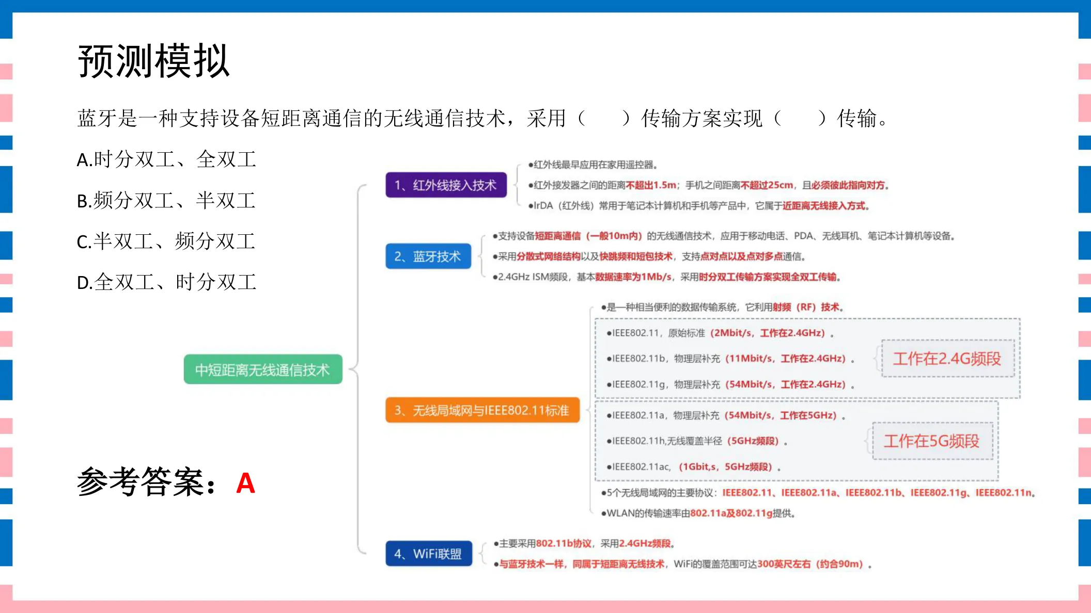Select option A.时分双工、全双工
This screenshot has height=613, width=1091.
pos(166,159)
